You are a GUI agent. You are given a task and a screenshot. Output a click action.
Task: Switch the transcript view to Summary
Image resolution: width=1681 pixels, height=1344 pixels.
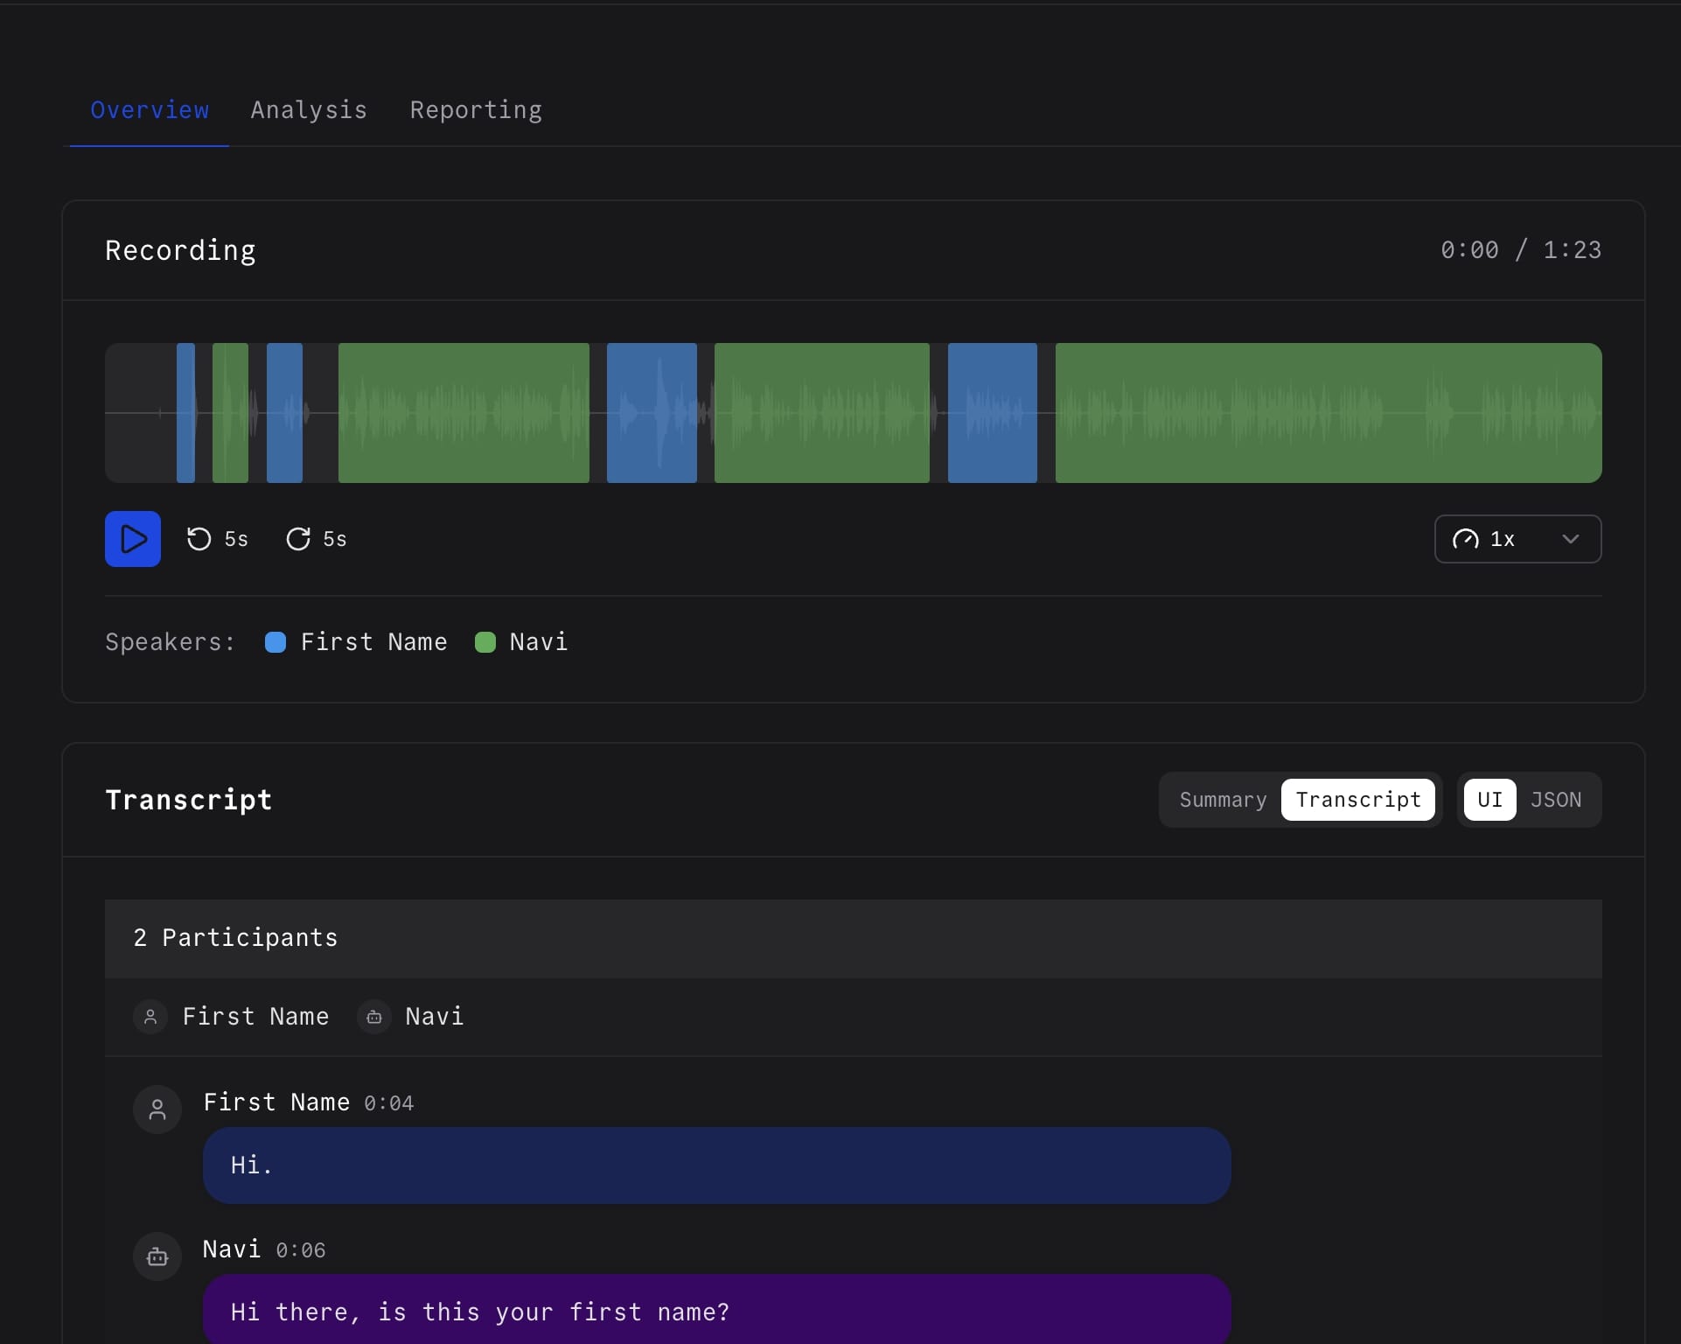point(1223,799)
